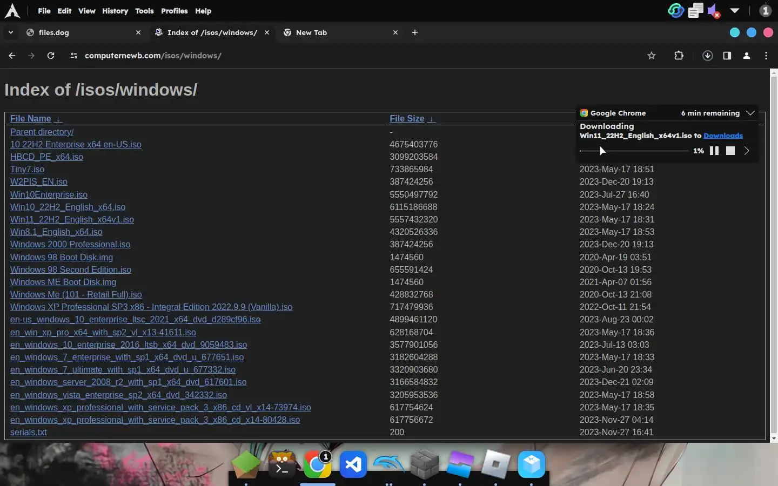Expand the system tray arrow
This screenshot has width=778, height=486.
[x=735, y=11]
